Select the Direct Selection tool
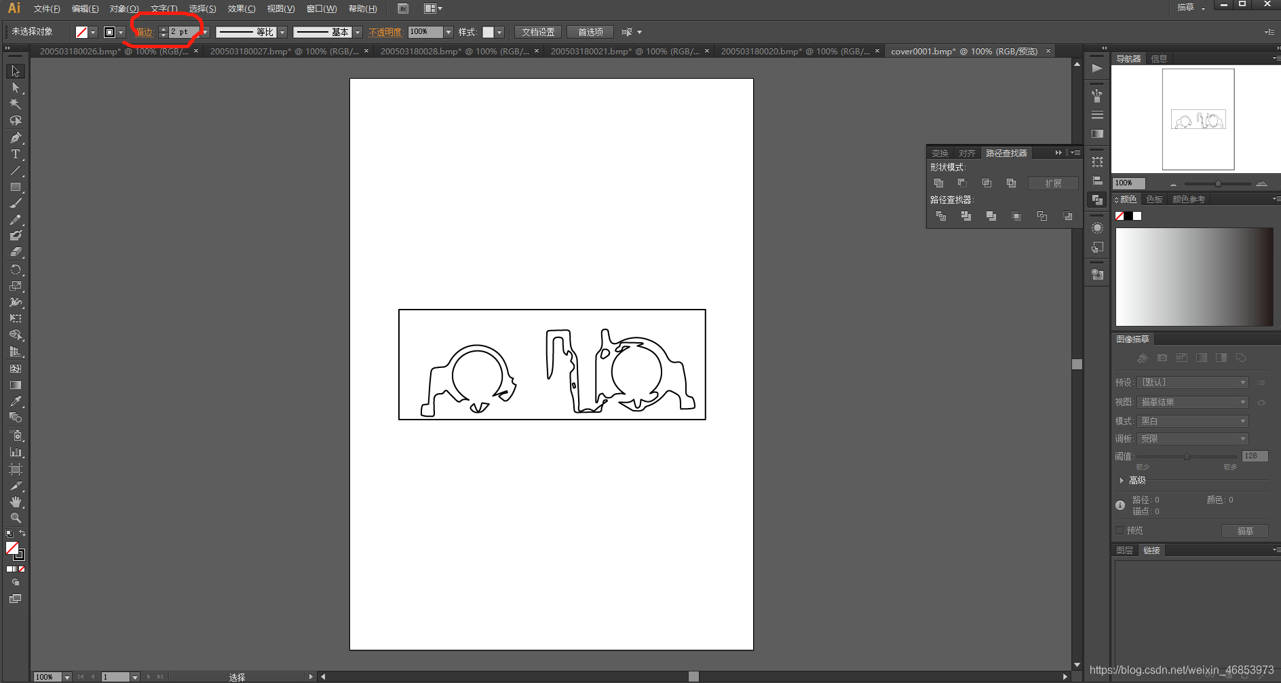The image size is (1281, 683). (16, 88)
